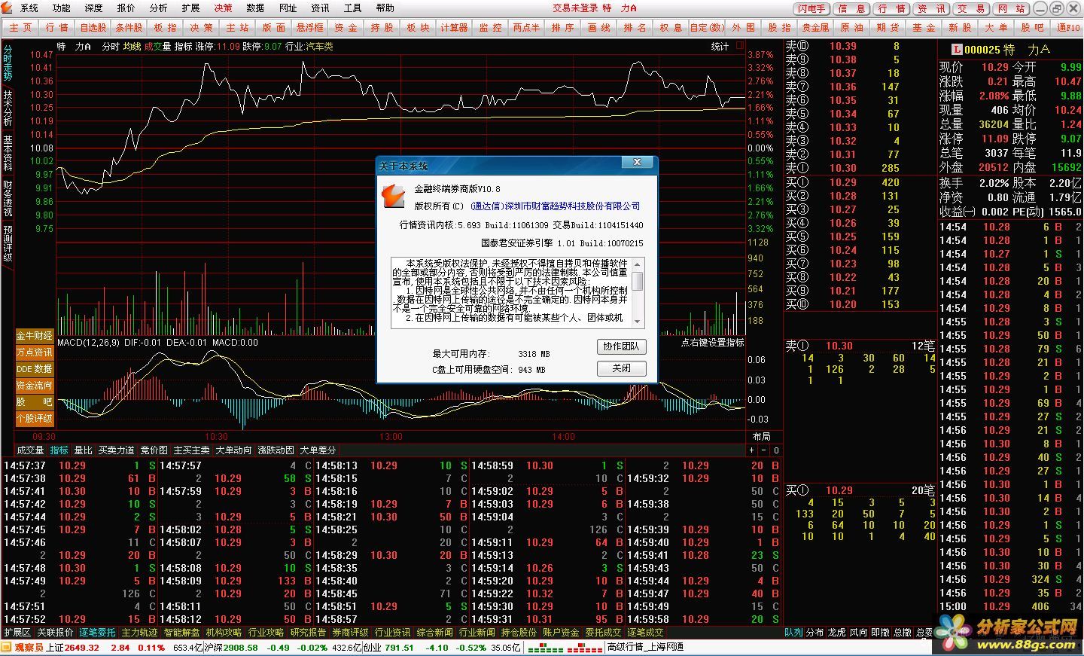Image resolution: width=1084 pixels, height=656 pixels.
Task: Select the 成交量 indicator tab
Action: (x=31, y=450)
